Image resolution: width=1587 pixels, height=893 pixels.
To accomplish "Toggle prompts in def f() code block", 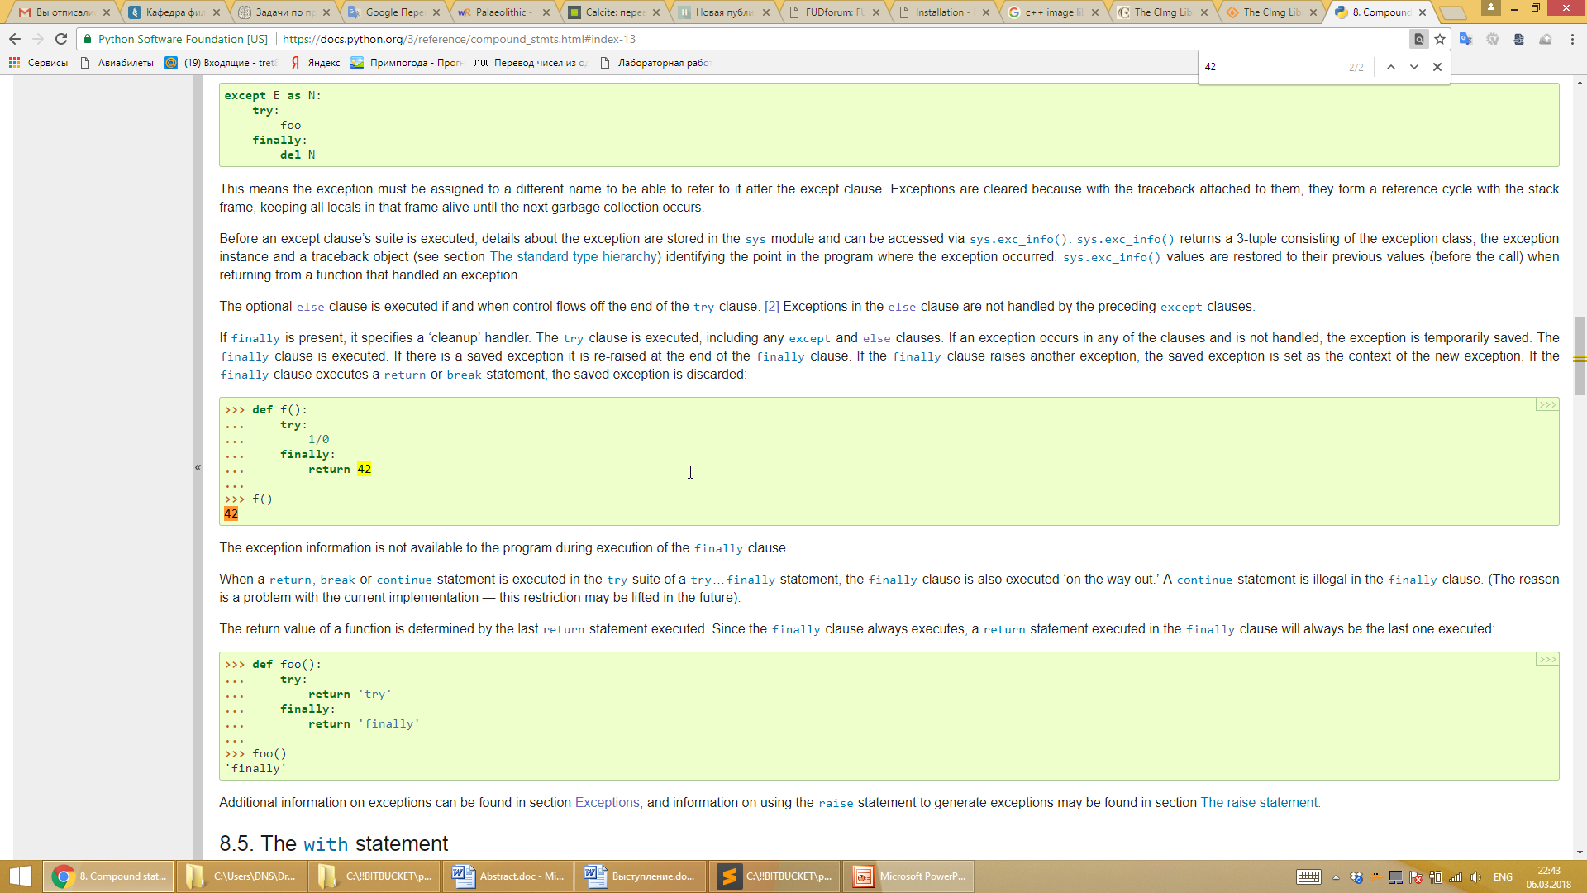I will click(1546, 404).
